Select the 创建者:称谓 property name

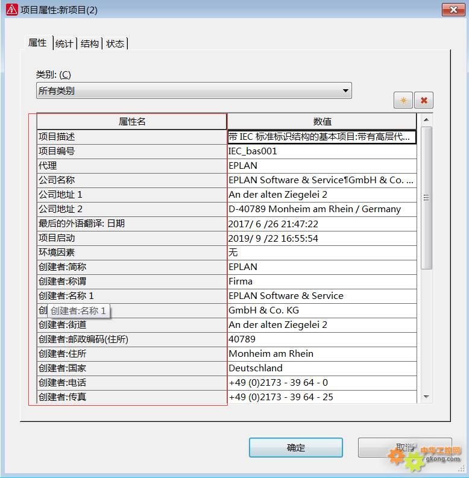click(132, 281)
